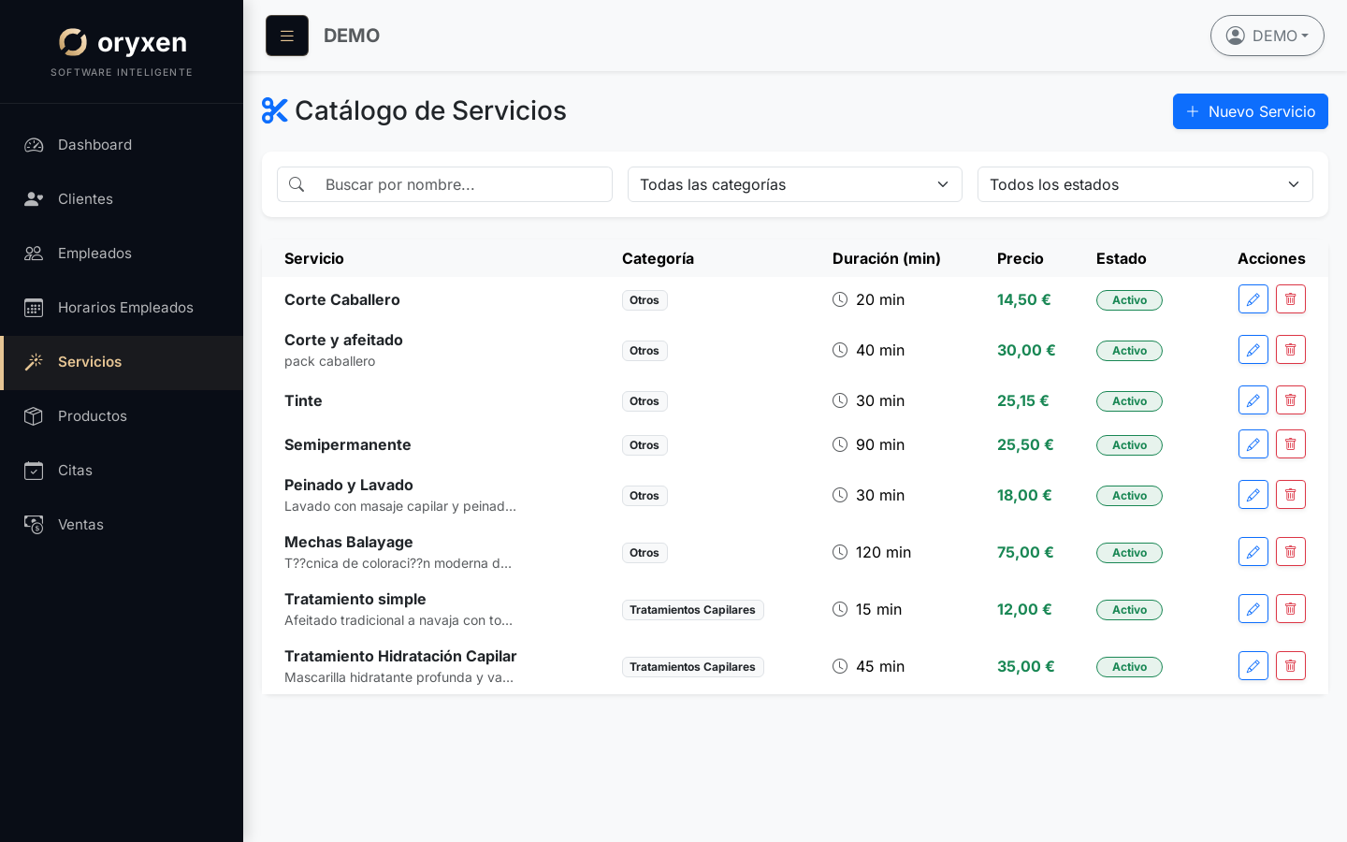Delete the Tratamiento simple service
Viewport: 1347px width, 842px height.
coord(1291,609)
